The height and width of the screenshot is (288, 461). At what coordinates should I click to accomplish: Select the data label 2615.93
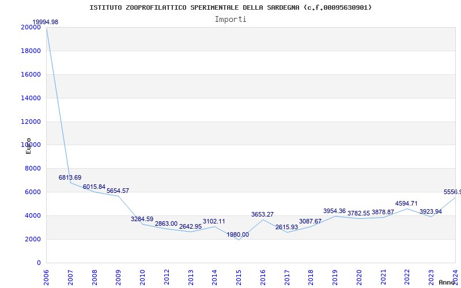(286, 227)
